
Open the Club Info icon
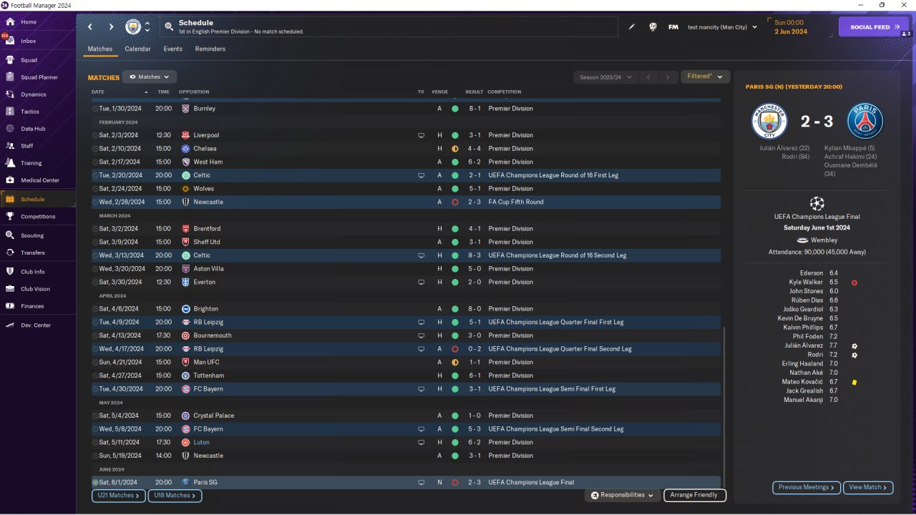(x=10, y=272)
